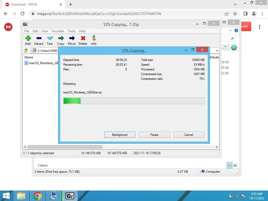
Task: Click the action center flag tray icon
Action: (x=243, y=196)
